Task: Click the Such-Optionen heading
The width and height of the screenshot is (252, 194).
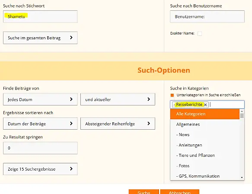Action: (x=164, y=70)
